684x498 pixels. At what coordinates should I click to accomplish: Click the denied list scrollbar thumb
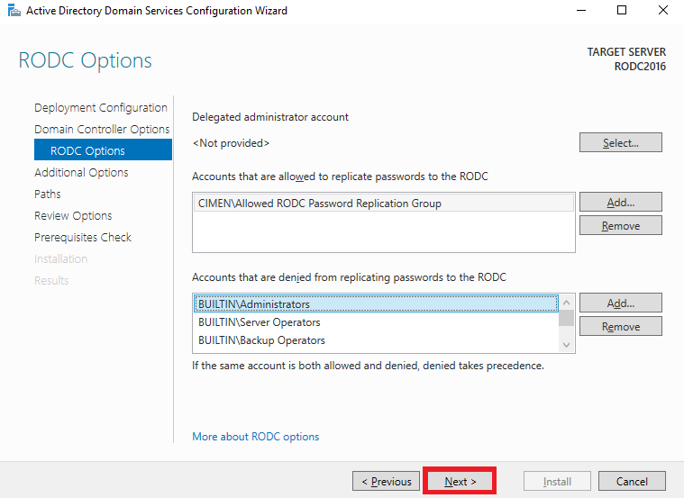pos(566,318)
